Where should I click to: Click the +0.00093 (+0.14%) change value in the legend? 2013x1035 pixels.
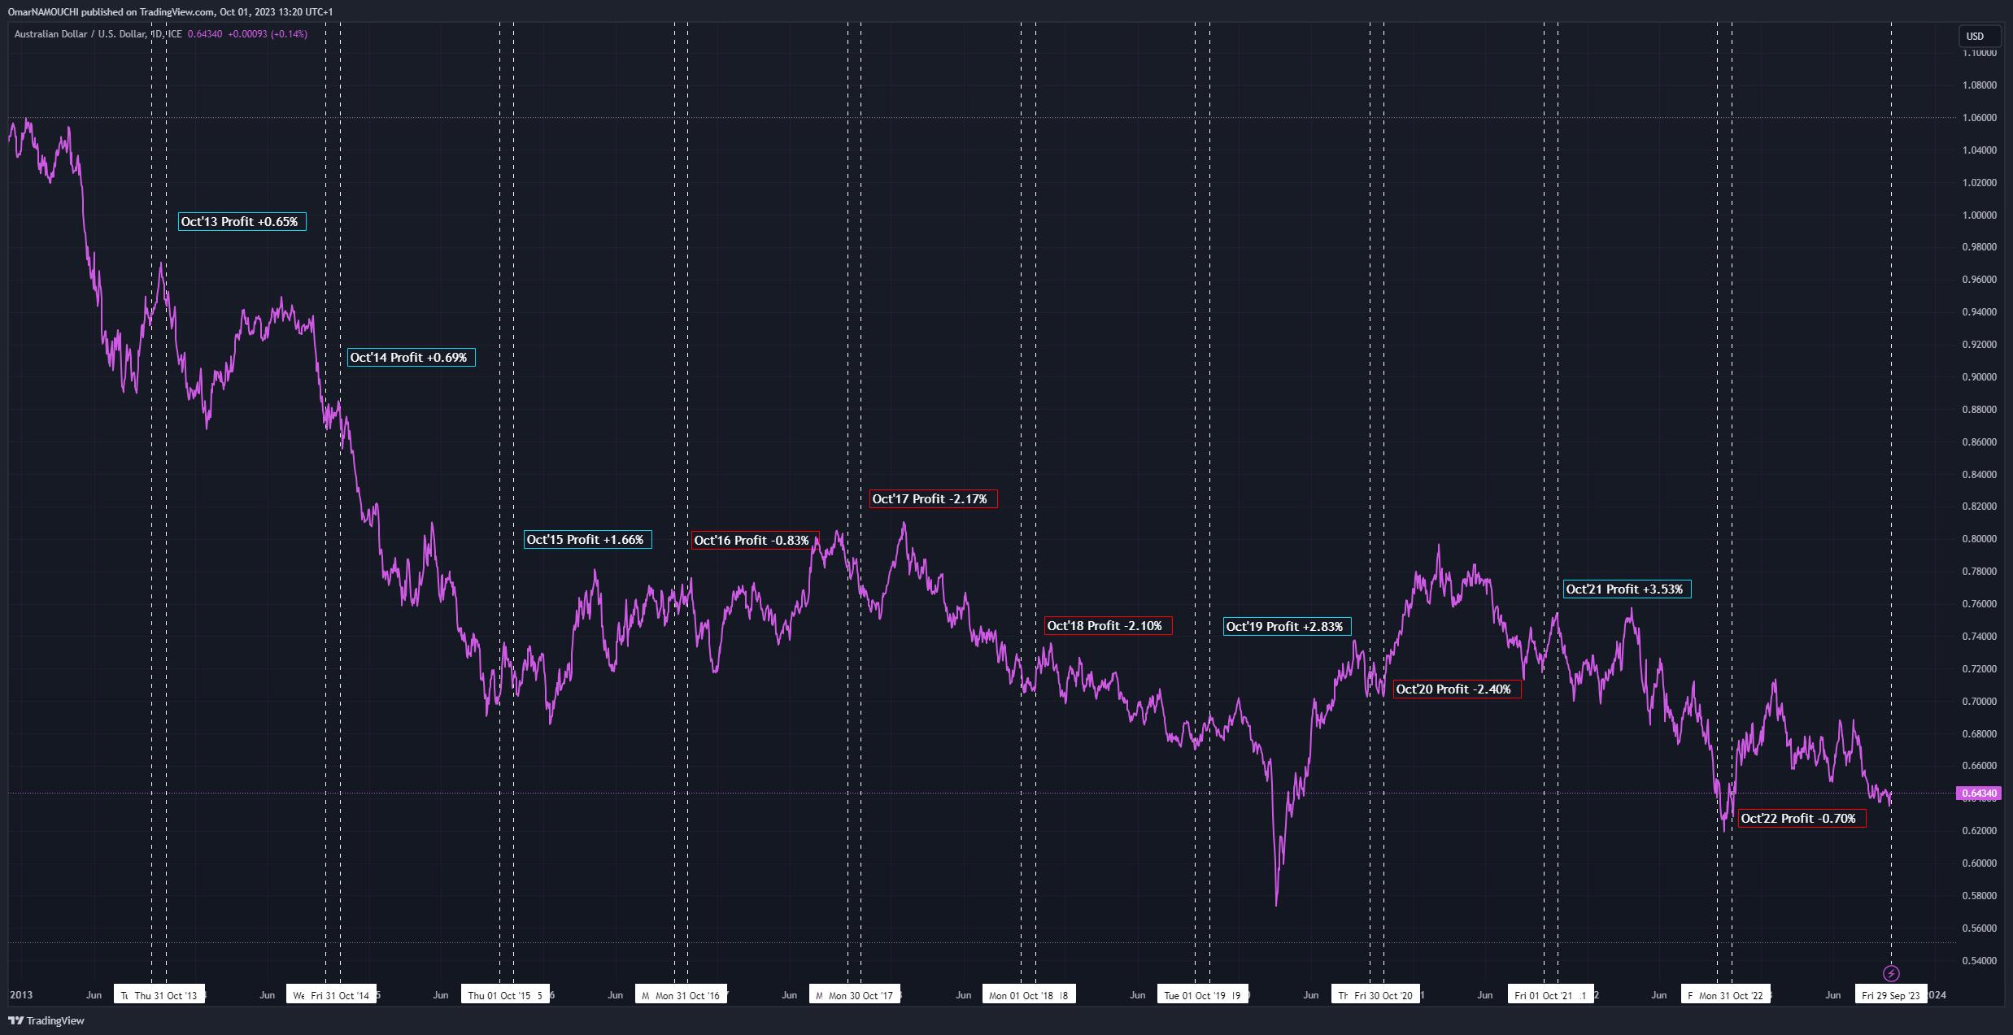[x=268, y=34]
